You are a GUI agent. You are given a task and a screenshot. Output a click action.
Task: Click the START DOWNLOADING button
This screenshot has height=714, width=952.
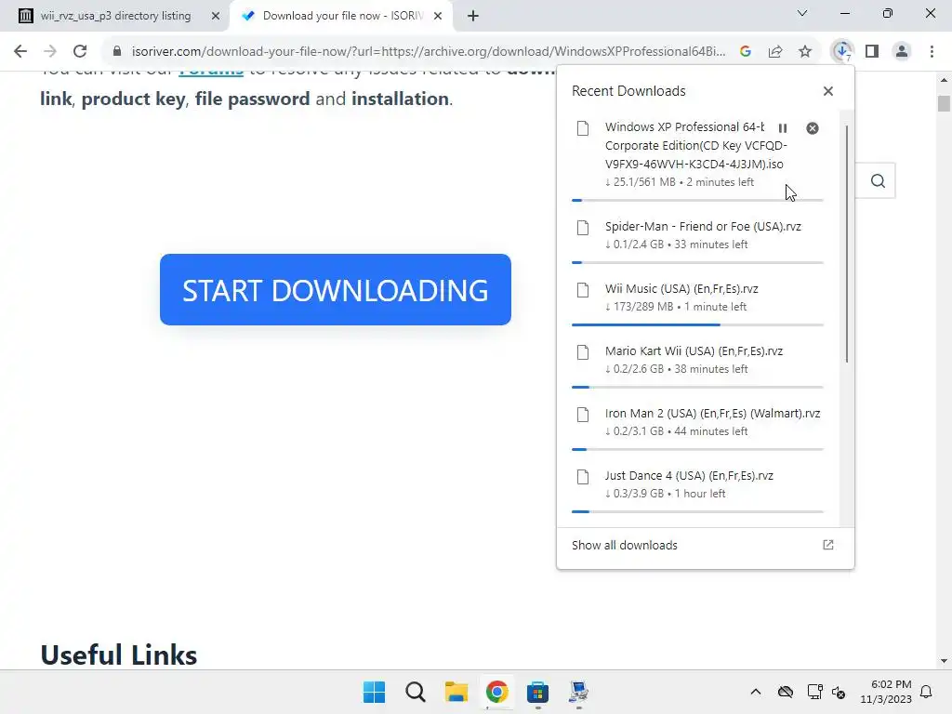(335, 290)
